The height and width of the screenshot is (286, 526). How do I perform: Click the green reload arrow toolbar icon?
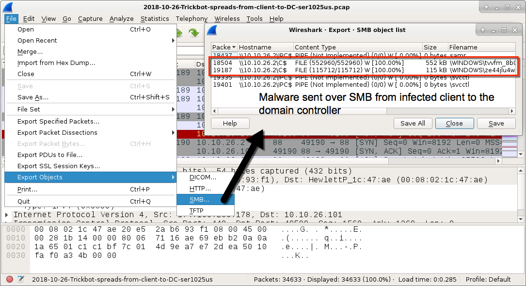[193, 33]
